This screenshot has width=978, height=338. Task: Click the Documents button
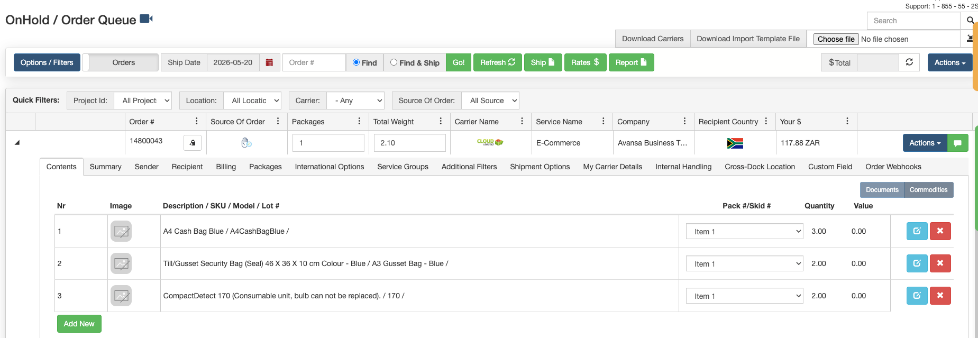(x=882, y=190)
